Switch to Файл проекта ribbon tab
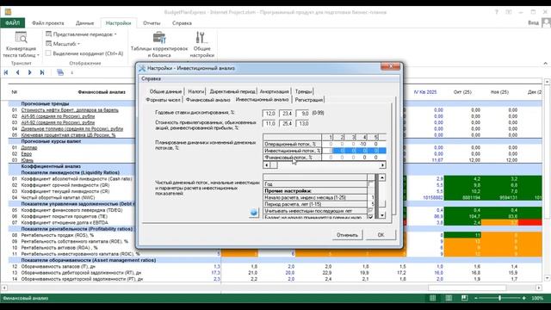Image resolution: width=551 pixels, height=310 pixels. tap(48, 23)
